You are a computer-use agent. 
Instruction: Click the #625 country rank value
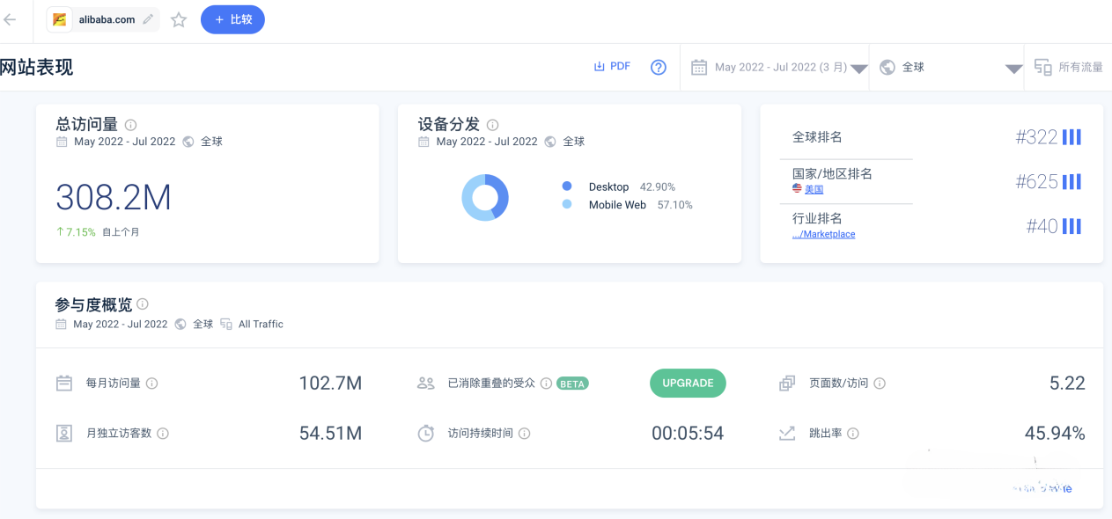pos(1036,181)
